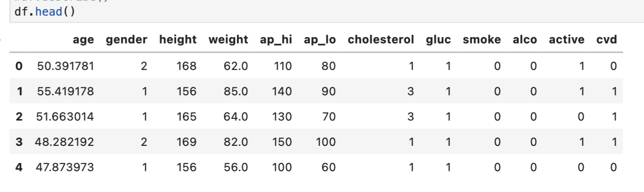
Task: Click the 'weight' column header
Action: coord(228,40)
